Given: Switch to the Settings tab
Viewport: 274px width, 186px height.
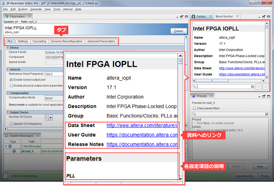Looking at the screenshot, I should pos(23,41).
